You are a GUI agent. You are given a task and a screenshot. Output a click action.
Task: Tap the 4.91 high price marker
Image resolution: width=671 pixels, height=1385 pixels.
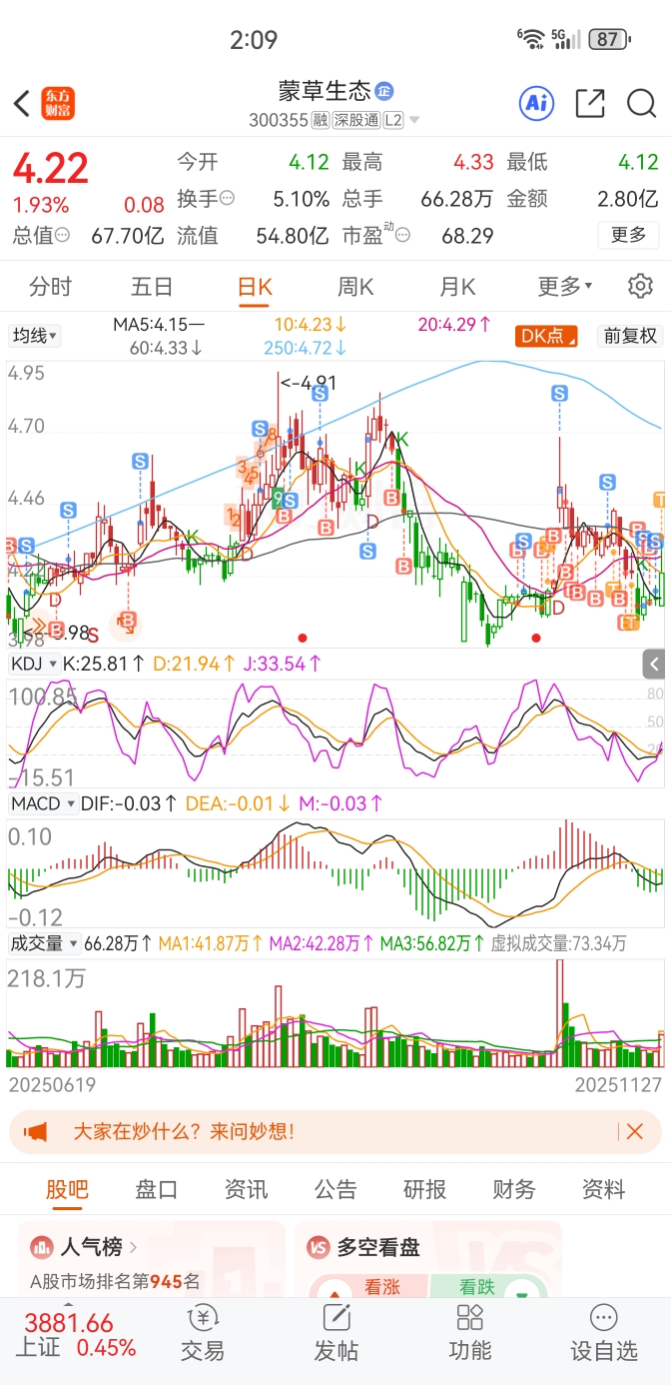[311, 382]
